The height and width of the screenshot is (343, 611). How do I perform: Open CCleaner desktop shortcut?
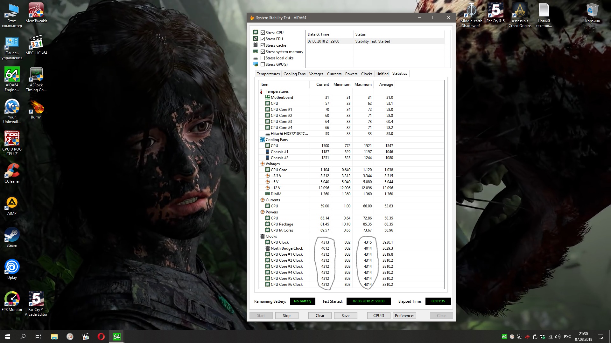[12, 171]
